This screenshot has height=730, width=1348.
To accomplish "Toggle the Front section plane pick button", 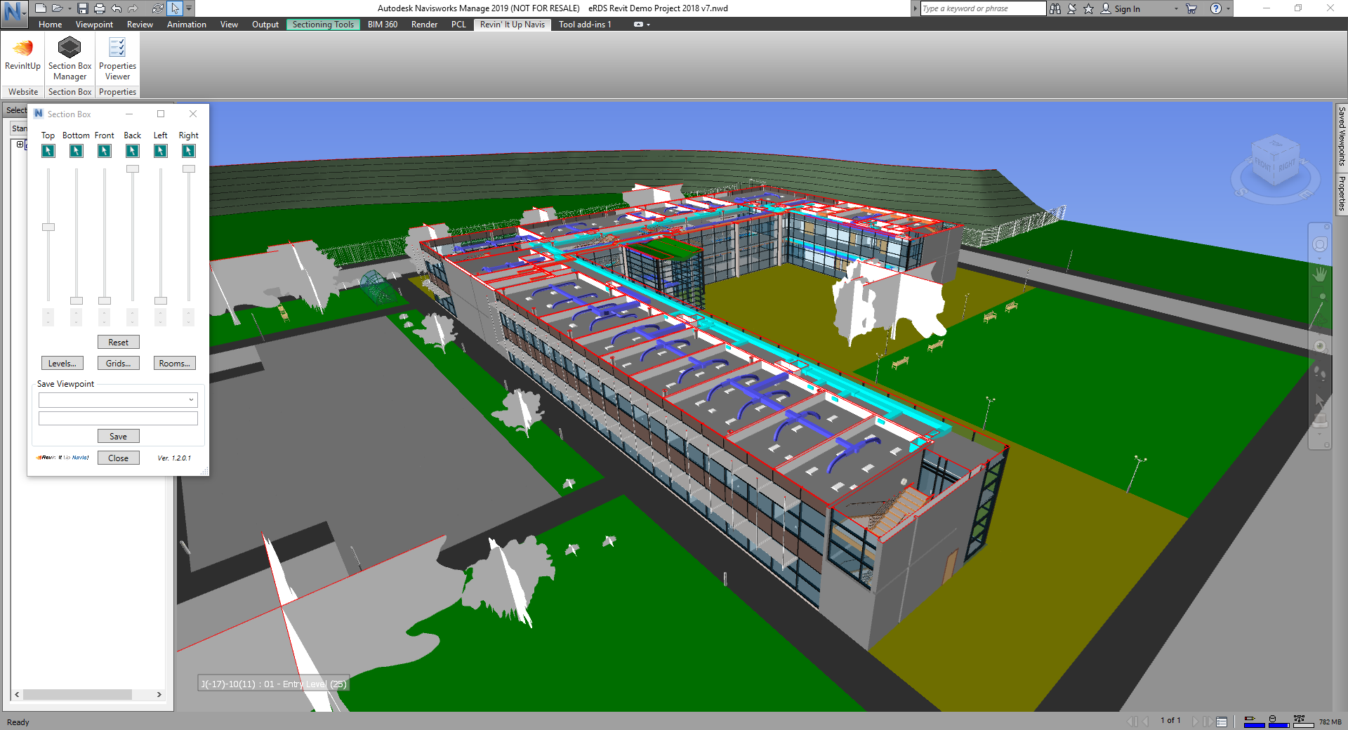I will pyautogui.click(x=104, y=151).
